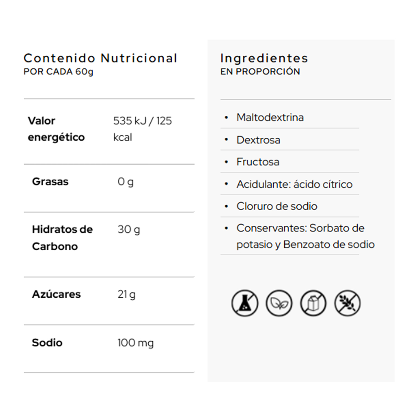Click Cloruro de sodio list item

point(290,206)
